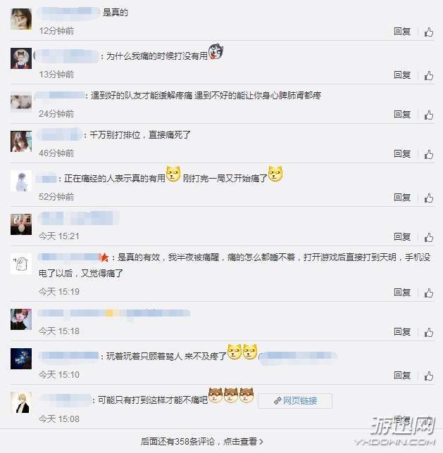The height and width of the screenshot is (453, 443).
Task: Open blurred mention link after 来不及疼了
Action: tap(298, 357)
